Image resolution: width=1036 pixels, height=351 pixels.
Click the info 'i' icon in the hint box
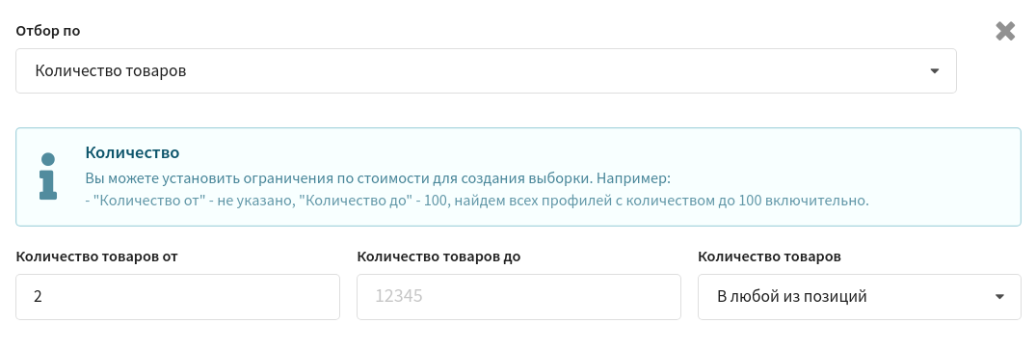tap(48, 176)
